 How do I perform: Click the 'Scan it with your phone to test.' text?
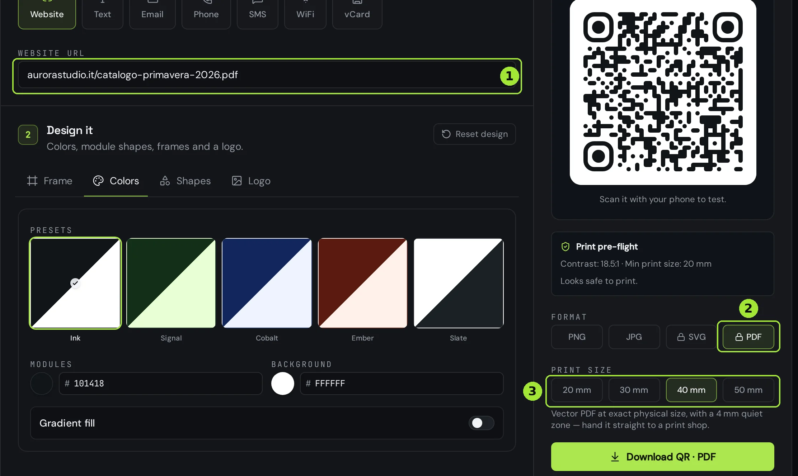coord(663,199)
